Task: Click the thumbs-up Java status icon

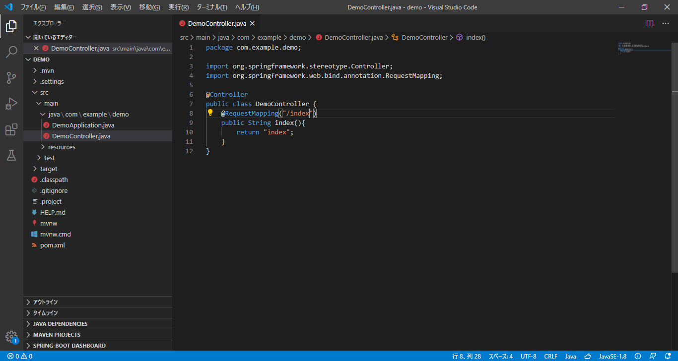Action: [x=588, y=356]
